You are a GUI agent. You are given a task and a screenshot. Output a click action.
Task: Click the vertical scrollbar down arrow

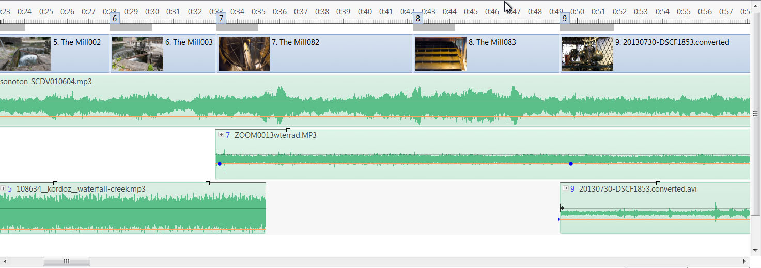pyautogui.click(x=755, y=250)
